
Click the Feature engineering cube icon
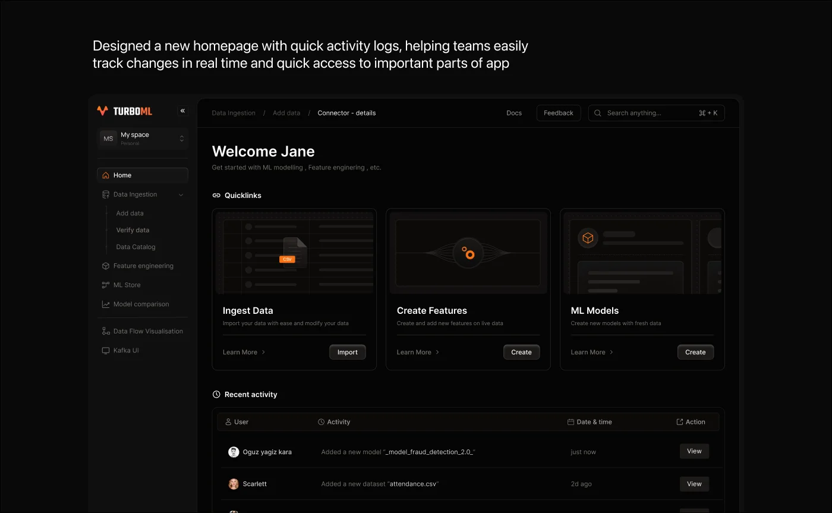pyautogui.click(x=106, y=266)
